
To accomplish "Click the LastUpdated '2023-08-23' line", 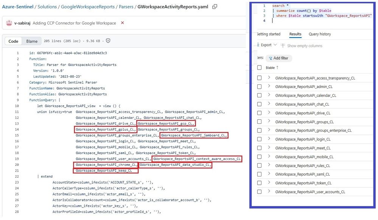I will pyautogui.click(x=58, y=76).
